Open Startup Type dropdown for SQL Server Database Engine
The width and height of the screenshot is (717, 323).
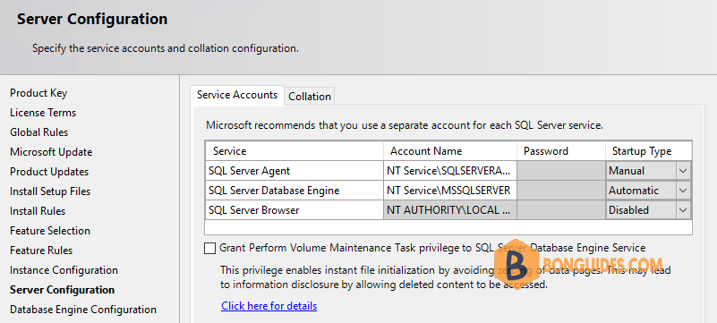683,191
